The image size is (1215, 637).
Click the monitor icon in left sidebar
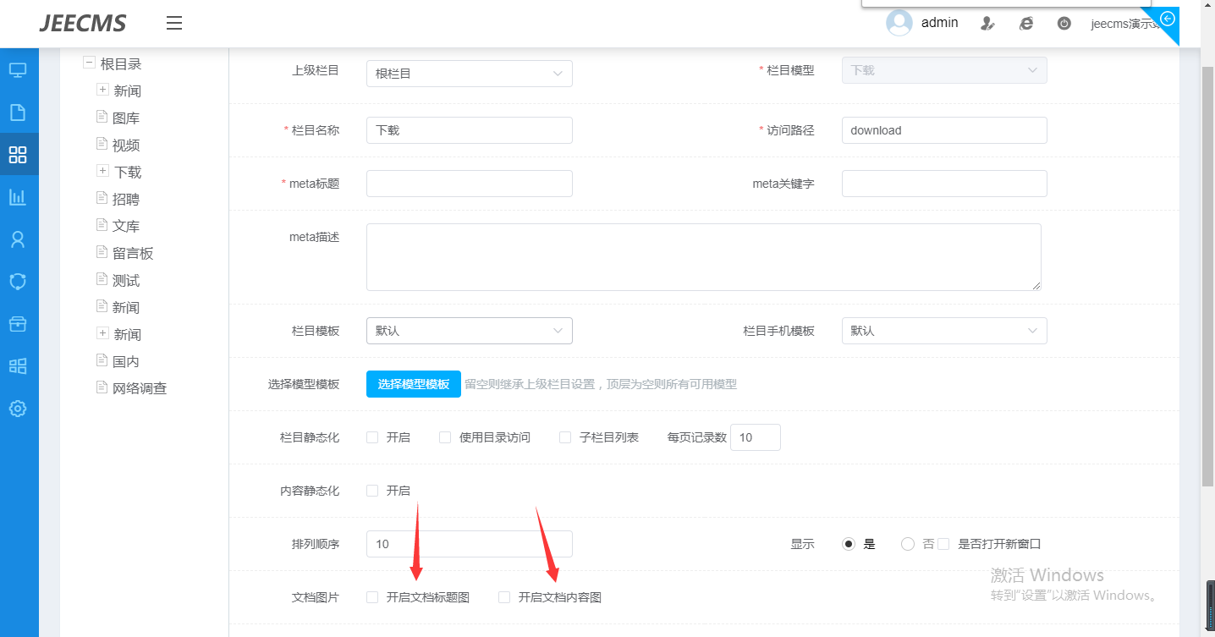tap(18, 70)
